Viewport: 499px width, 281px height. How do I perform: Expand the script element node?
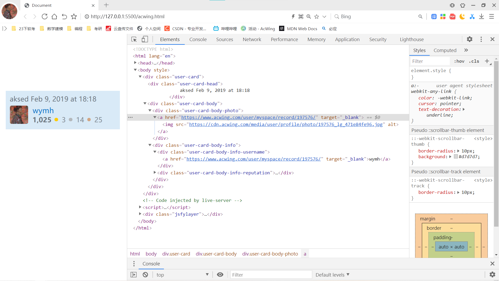(140, 207)
